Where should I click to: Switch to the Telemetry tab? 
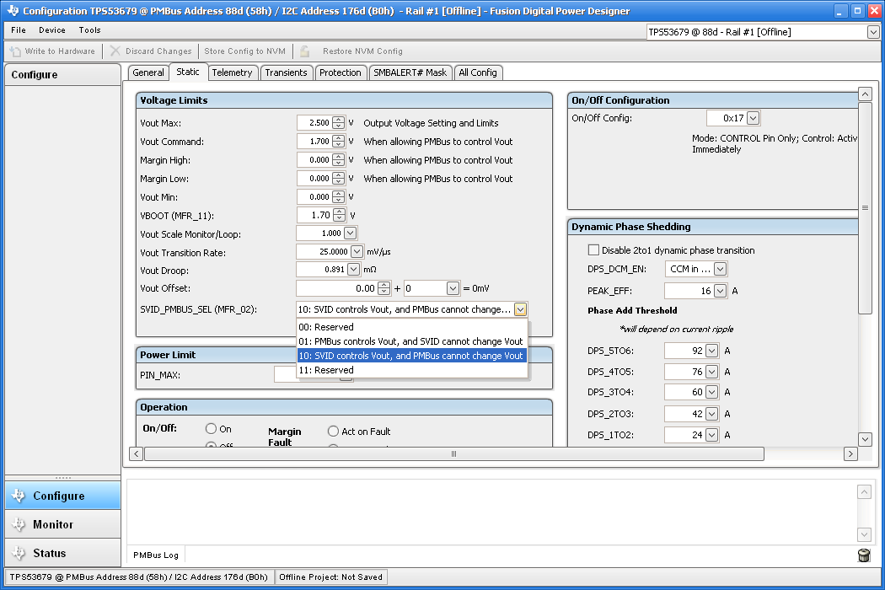pos(232,72)
